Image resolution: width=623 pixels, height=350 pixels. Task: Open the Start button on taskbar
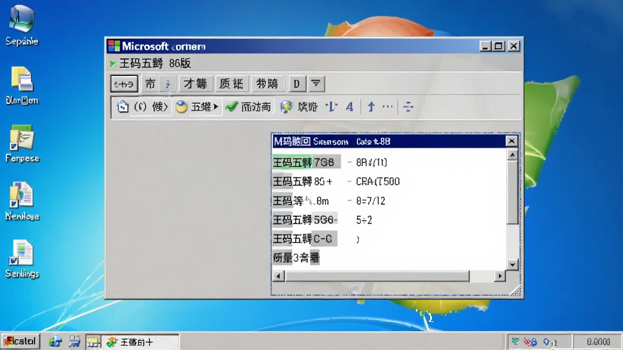point(20,341)
